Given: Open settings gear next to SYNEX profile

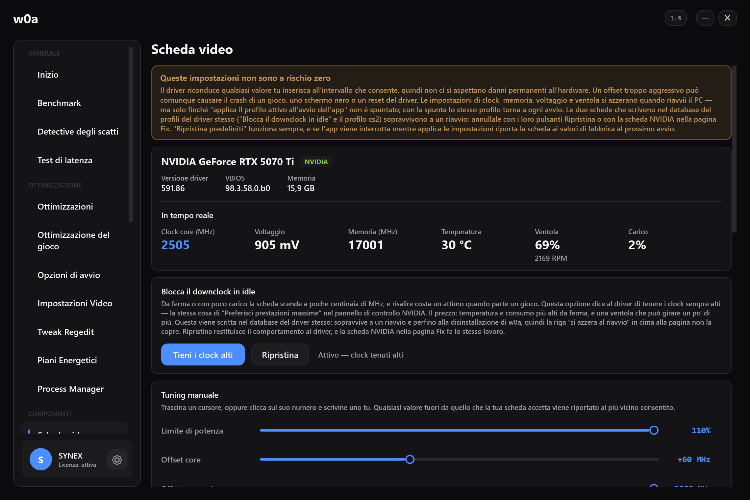Looking at the screenshot, I should [x=117, y=460].
